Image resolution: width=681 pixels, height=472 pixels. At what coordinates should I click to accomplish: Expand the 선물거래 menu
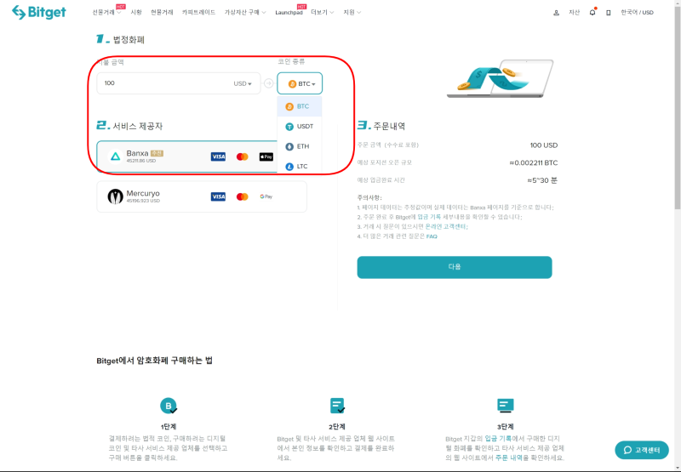pos(107,12)
